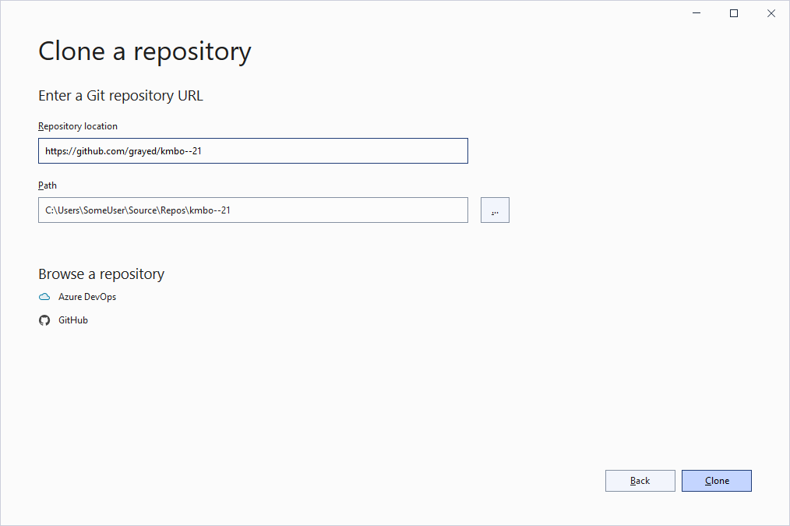
Task: Click the "Enter a Git repository URL" heading
Action: tap(120, 95)
